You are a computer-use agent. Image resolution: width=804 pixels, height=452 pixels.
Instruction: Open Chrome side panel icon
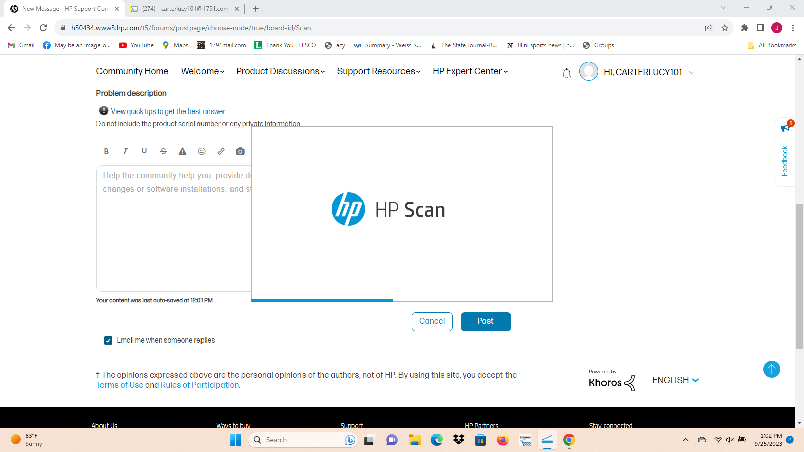(x=761, y=28)
